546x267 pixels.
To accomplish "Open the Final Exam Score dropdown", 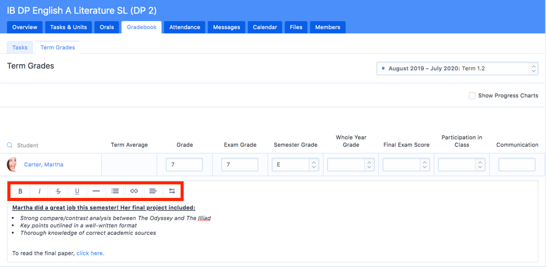I will [x=406, y=165].
